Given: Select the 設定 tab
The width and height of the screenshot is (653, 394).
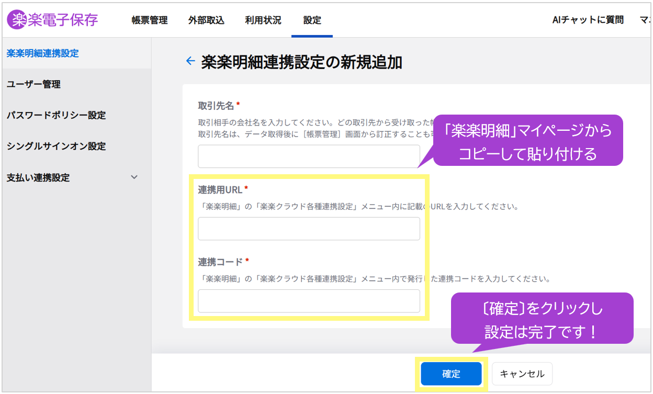Looking at the screenshot, I should click(x=312, y=20).
